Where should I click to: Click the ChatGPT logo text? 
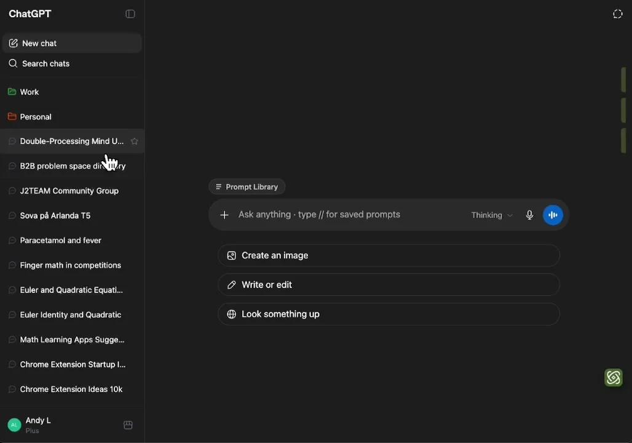pyautogui.click(x=30, y=14)
